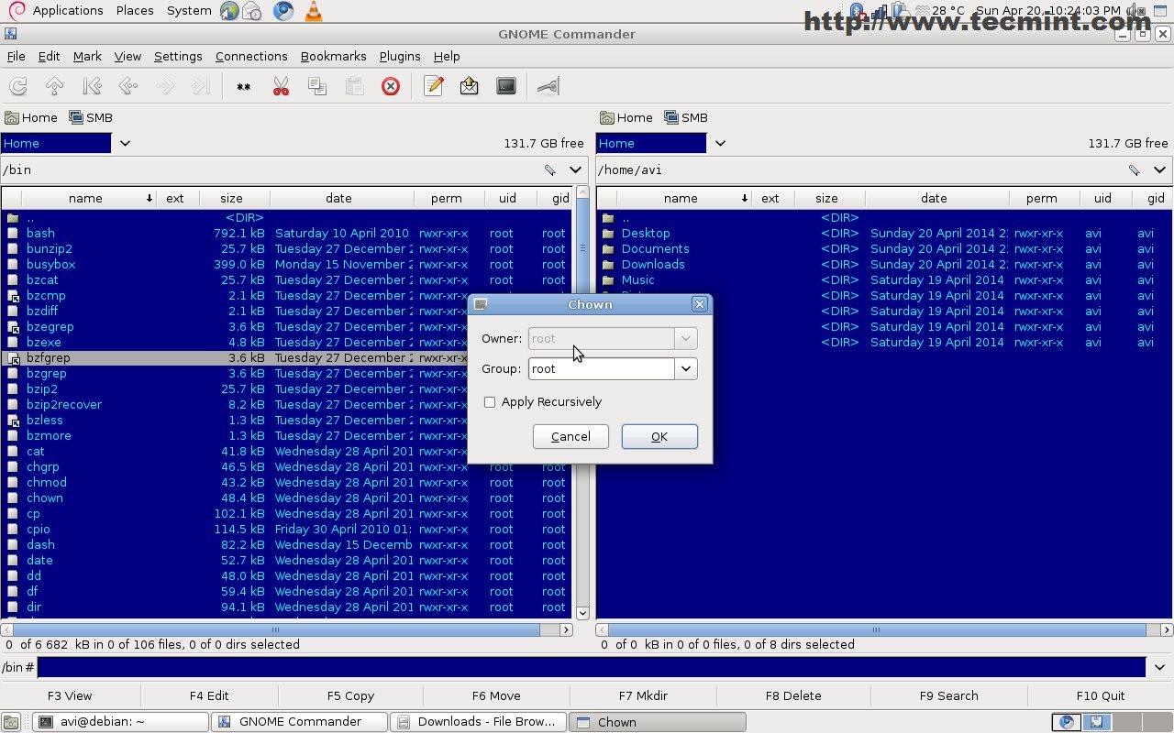Click the remote connection plug icon
Image resolution: width=1174 pixels, height=733 pixels.
click(548, 86)
